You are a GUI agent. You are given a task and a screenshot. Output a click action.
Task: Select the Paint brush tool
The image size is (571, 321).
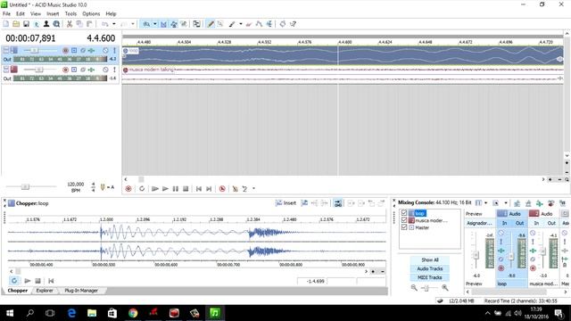232,24
